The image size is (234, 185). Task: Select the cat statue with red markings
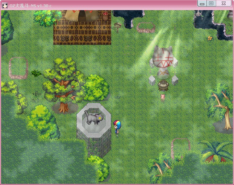pos(163,62)
